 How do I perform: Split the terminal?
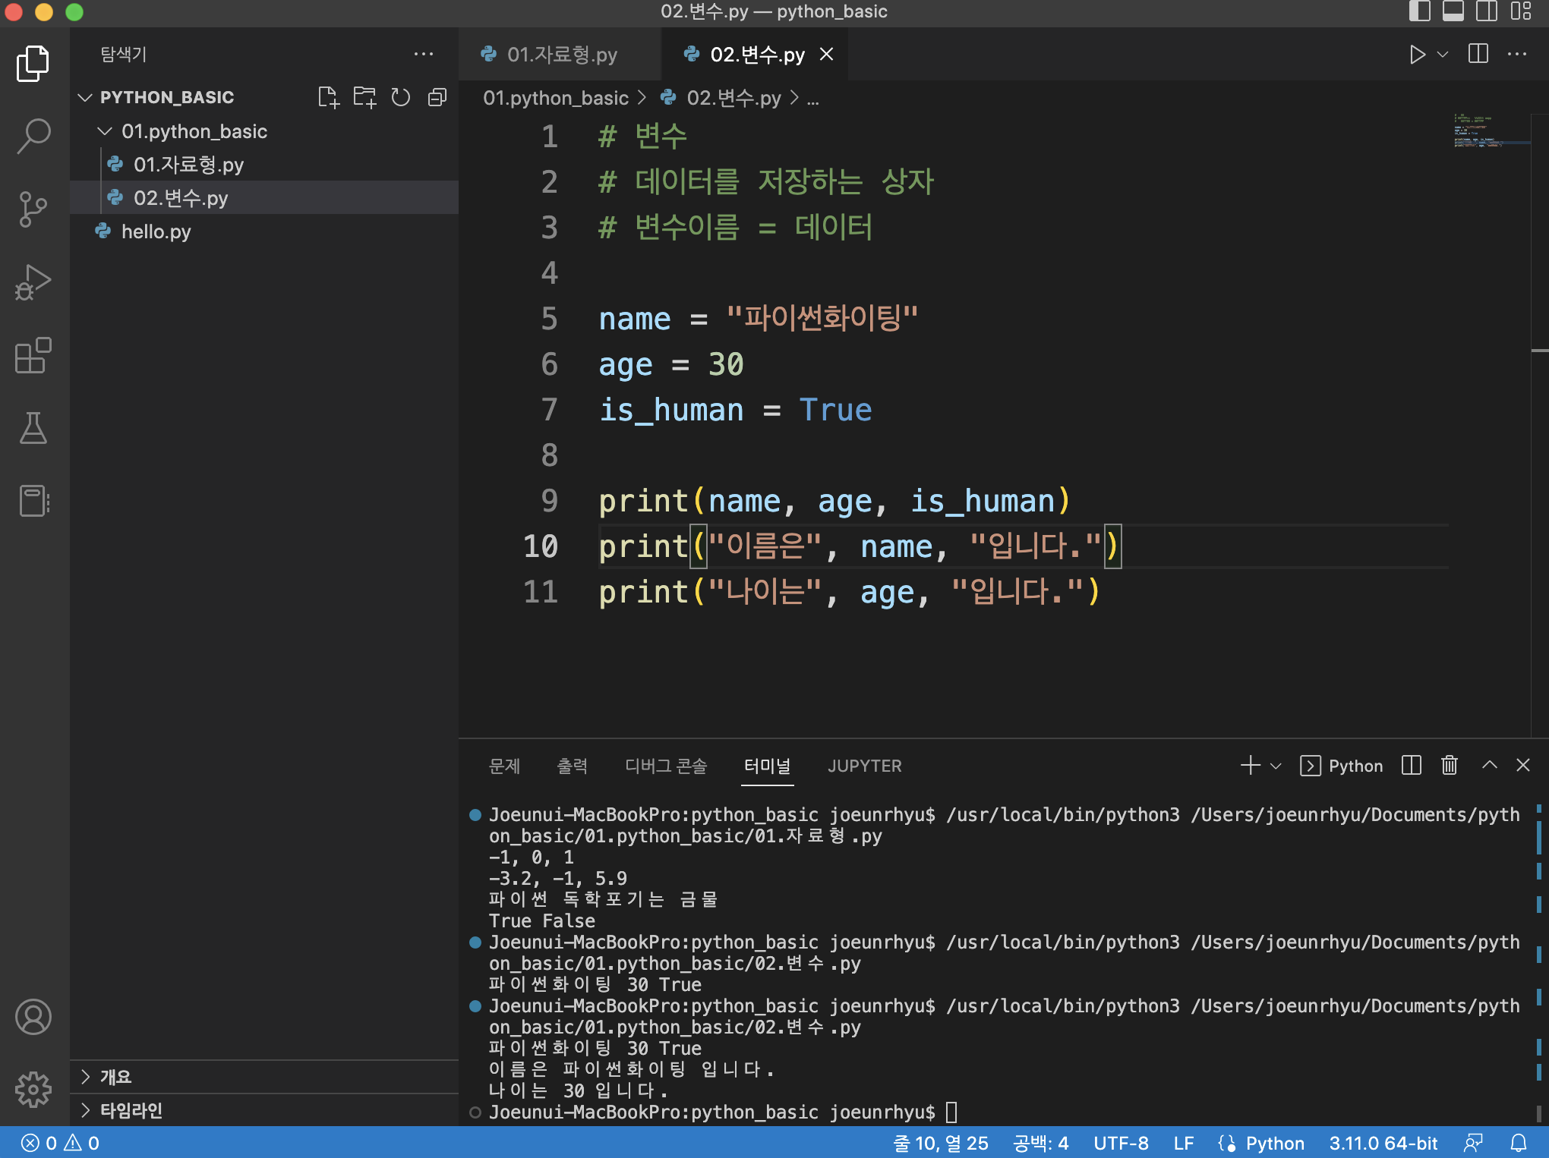pos(1412,765)
